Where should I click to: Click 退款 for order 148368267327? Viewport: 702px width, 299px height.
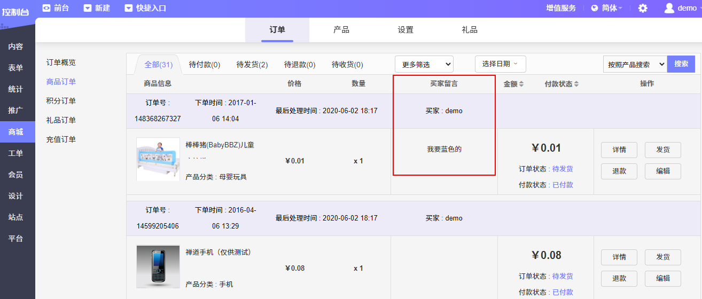[x=619, y=171]
